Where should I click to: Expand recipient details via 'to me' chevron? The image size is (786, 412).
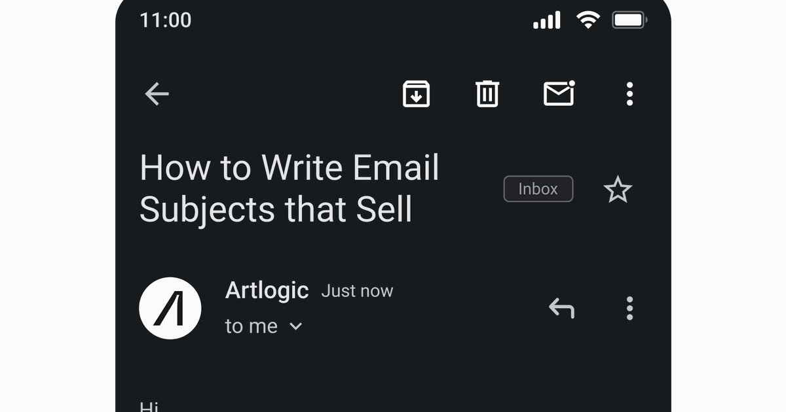(295, 325)
